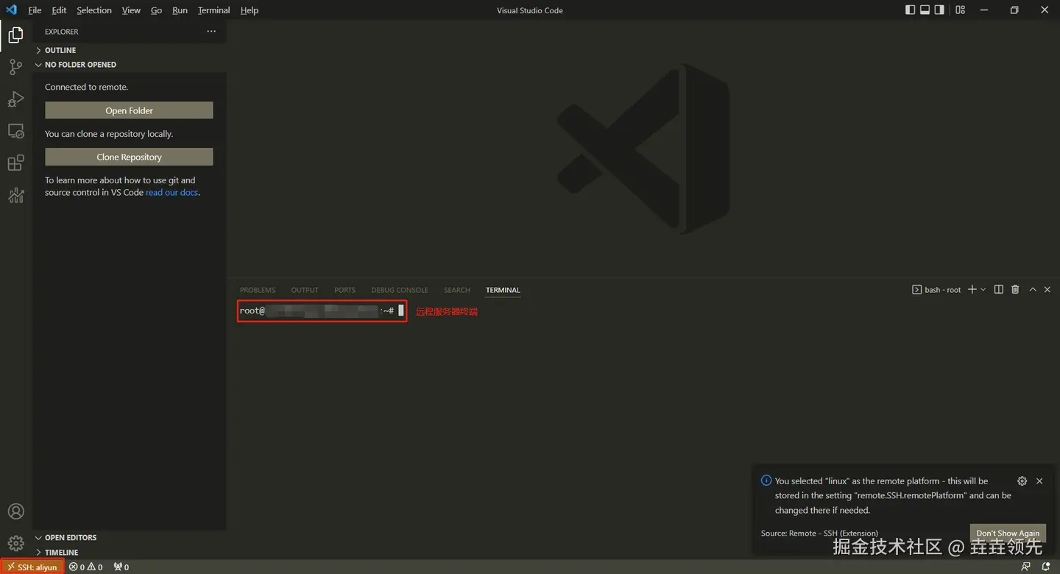
Task: Select the bash - root terminal entry
Action: (x=936, y=289)
